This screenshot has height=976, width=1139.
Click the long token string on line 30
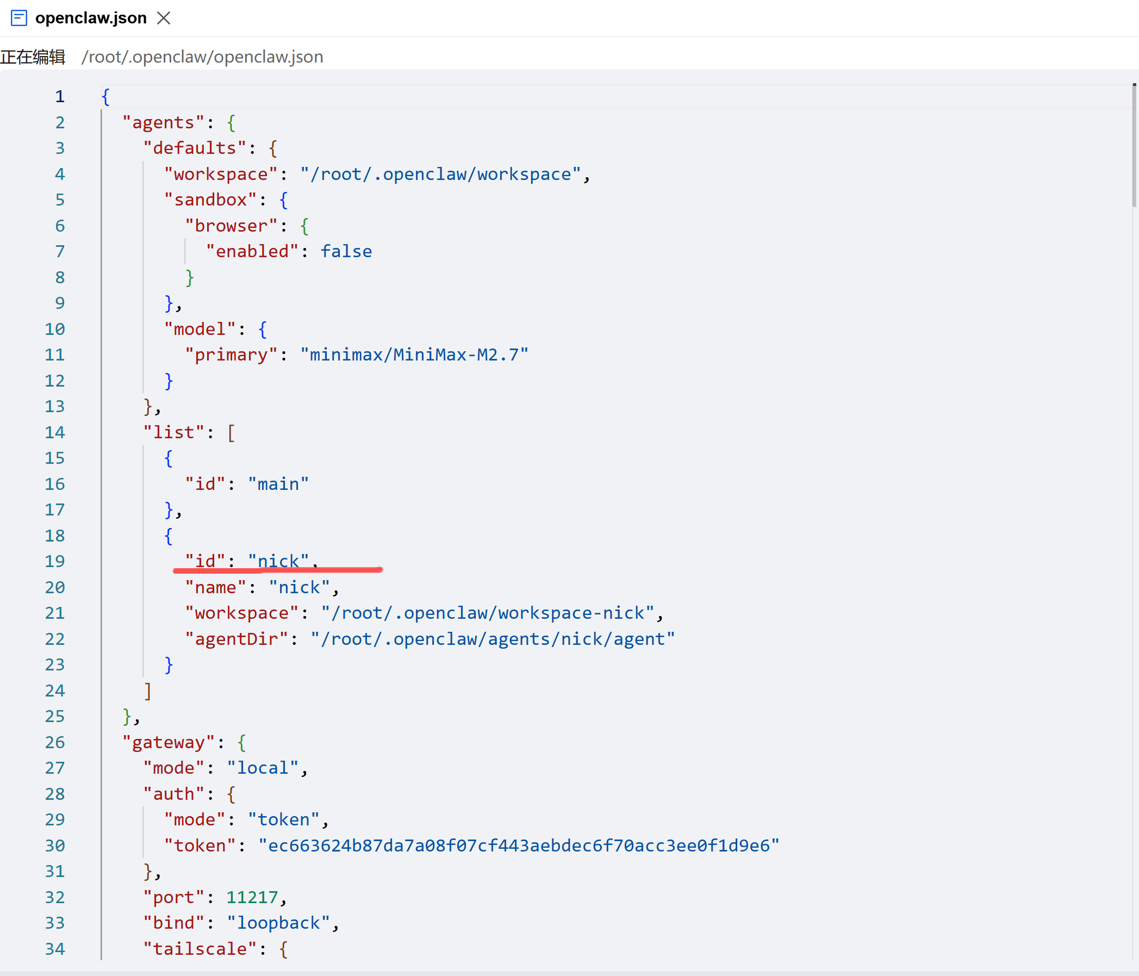[x=519, y=846]
